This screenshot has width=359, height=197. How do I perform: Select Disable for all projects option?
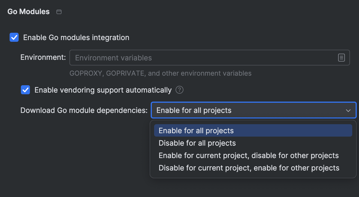click(197, 143)
